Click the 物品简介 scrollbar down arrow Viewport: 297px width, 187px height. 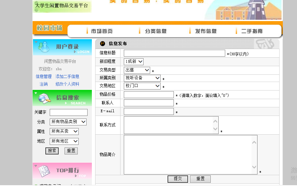coord(254,167)
